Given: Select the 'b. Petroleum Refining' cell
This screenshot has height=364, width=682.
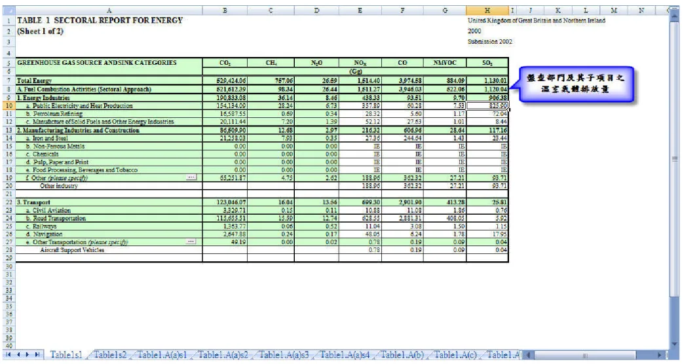Looking at the screenshot, I should pyautogui.click(x=109, y=113).
